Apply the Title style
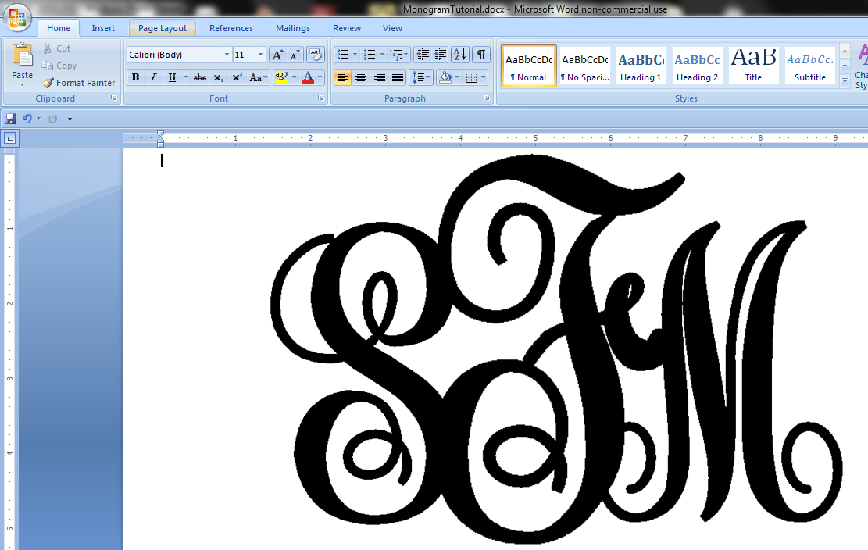The height and width of the screenshot is (550, 868). tap(753, 66)
